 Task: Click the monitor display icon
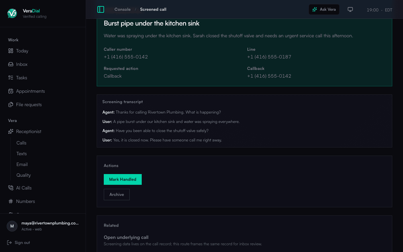(350, 9)
